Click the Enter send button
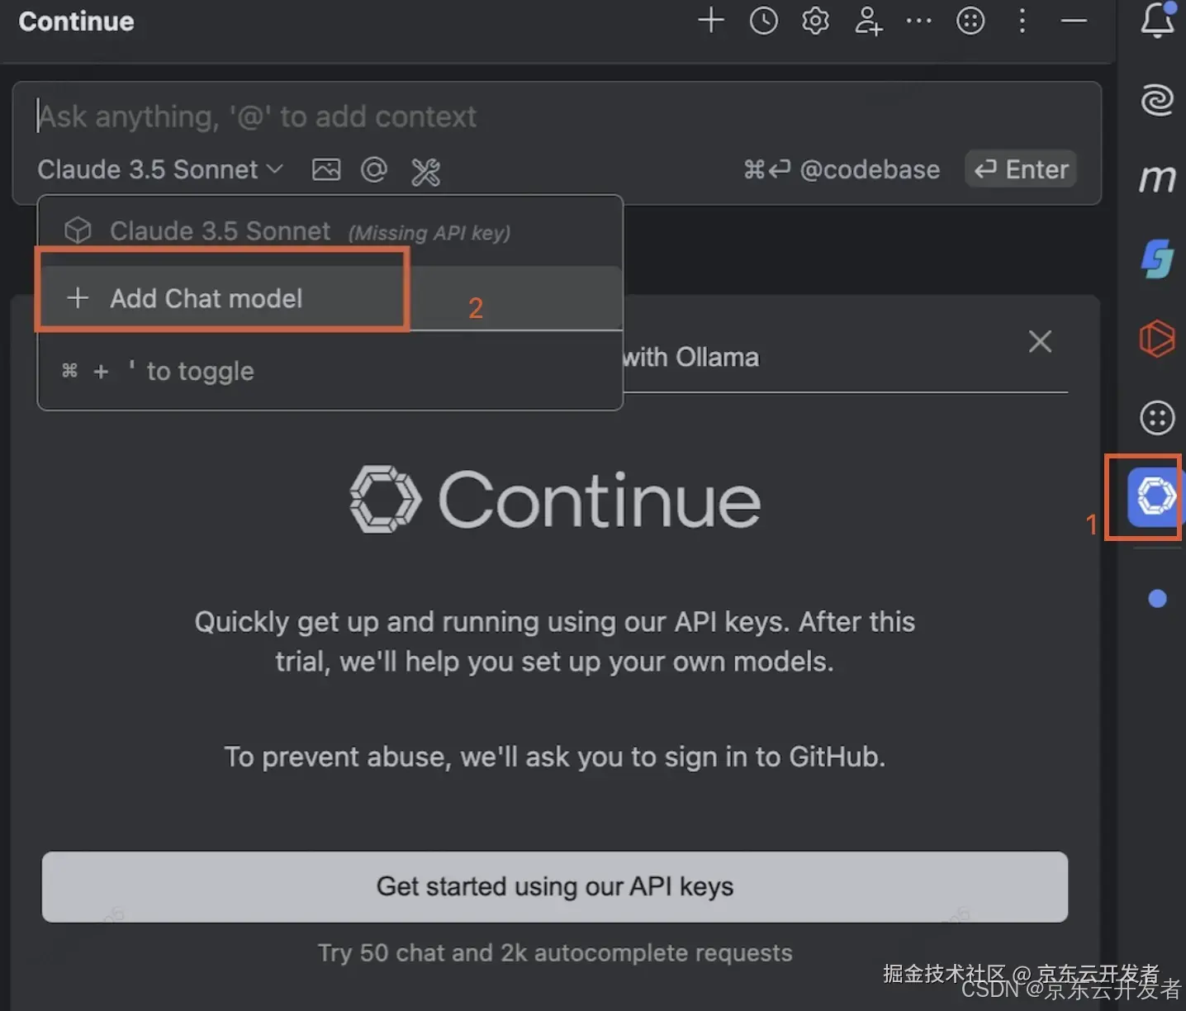 pyautogui.click(x=1021, y=169)
